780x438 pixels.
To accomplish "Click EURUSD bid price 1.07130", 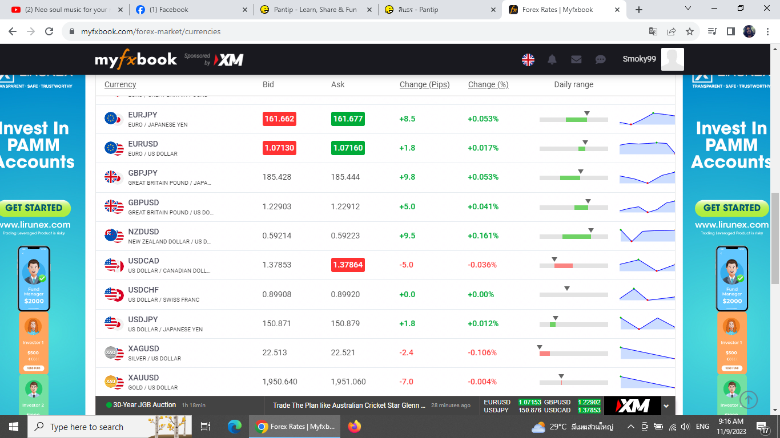I will (x=279, y=148).
